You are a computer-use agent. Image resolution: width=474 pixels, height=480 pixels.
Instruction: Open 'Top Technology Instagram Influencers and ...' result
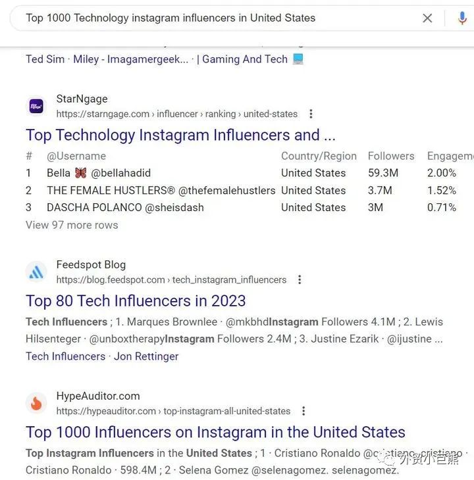click(180, 135)
